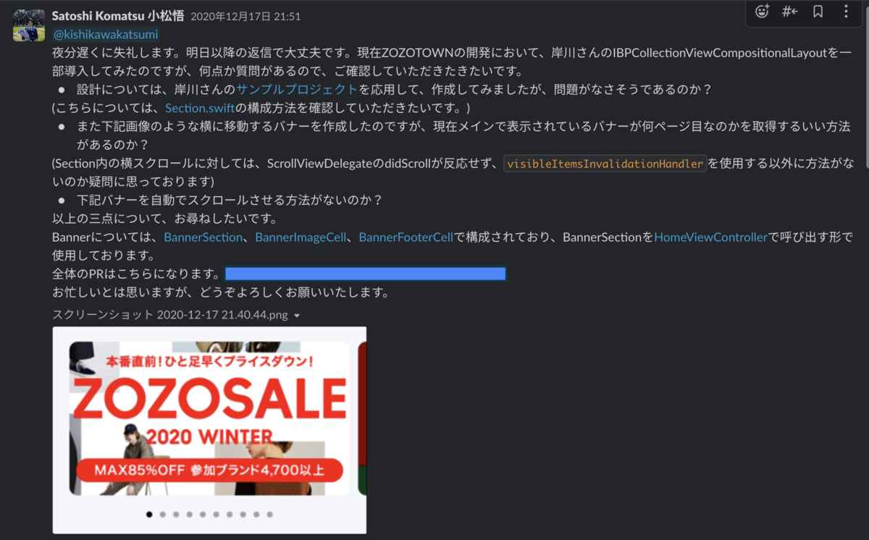Image resolution: width=869 pixels, height=540 pixels.
Task: Open the Section.swift link
Action: (200, 109)
